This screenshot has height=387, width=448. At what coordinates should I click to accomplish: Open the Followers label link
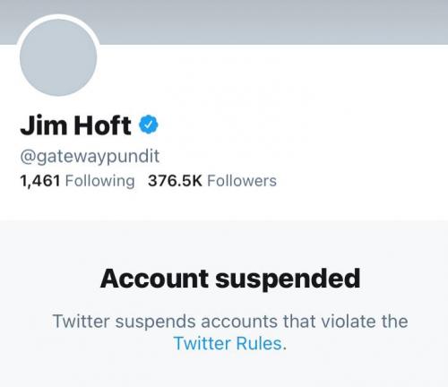(x=242, y=181)
